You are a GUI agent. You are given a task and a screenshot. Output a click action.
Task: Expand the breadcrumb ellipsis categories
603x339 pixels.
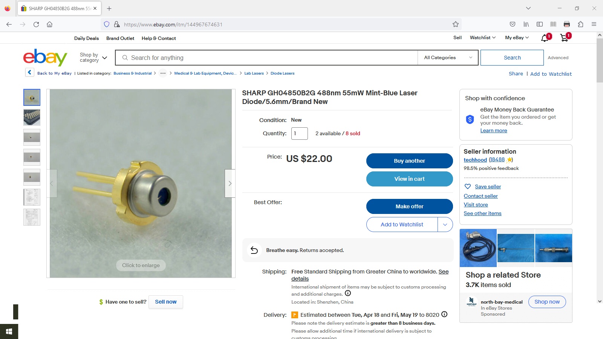click(163, 73)
